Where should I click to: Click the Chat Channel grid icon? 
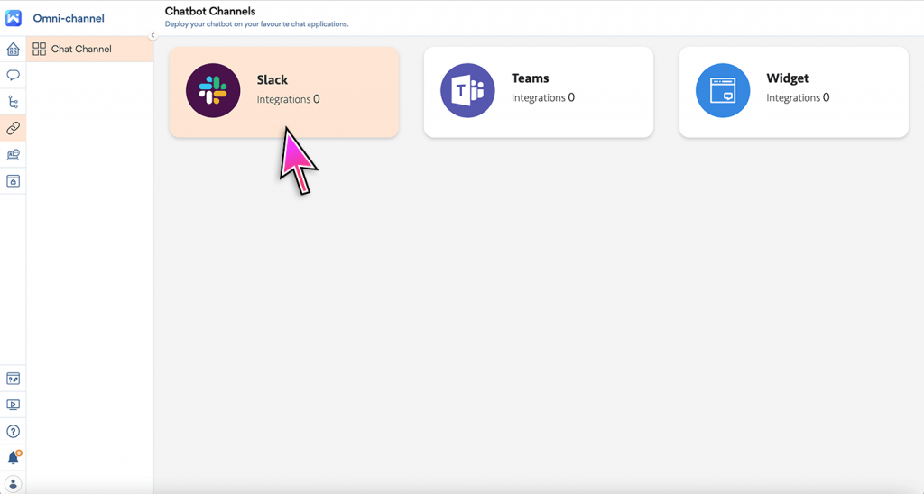click(x=40, y=49)
